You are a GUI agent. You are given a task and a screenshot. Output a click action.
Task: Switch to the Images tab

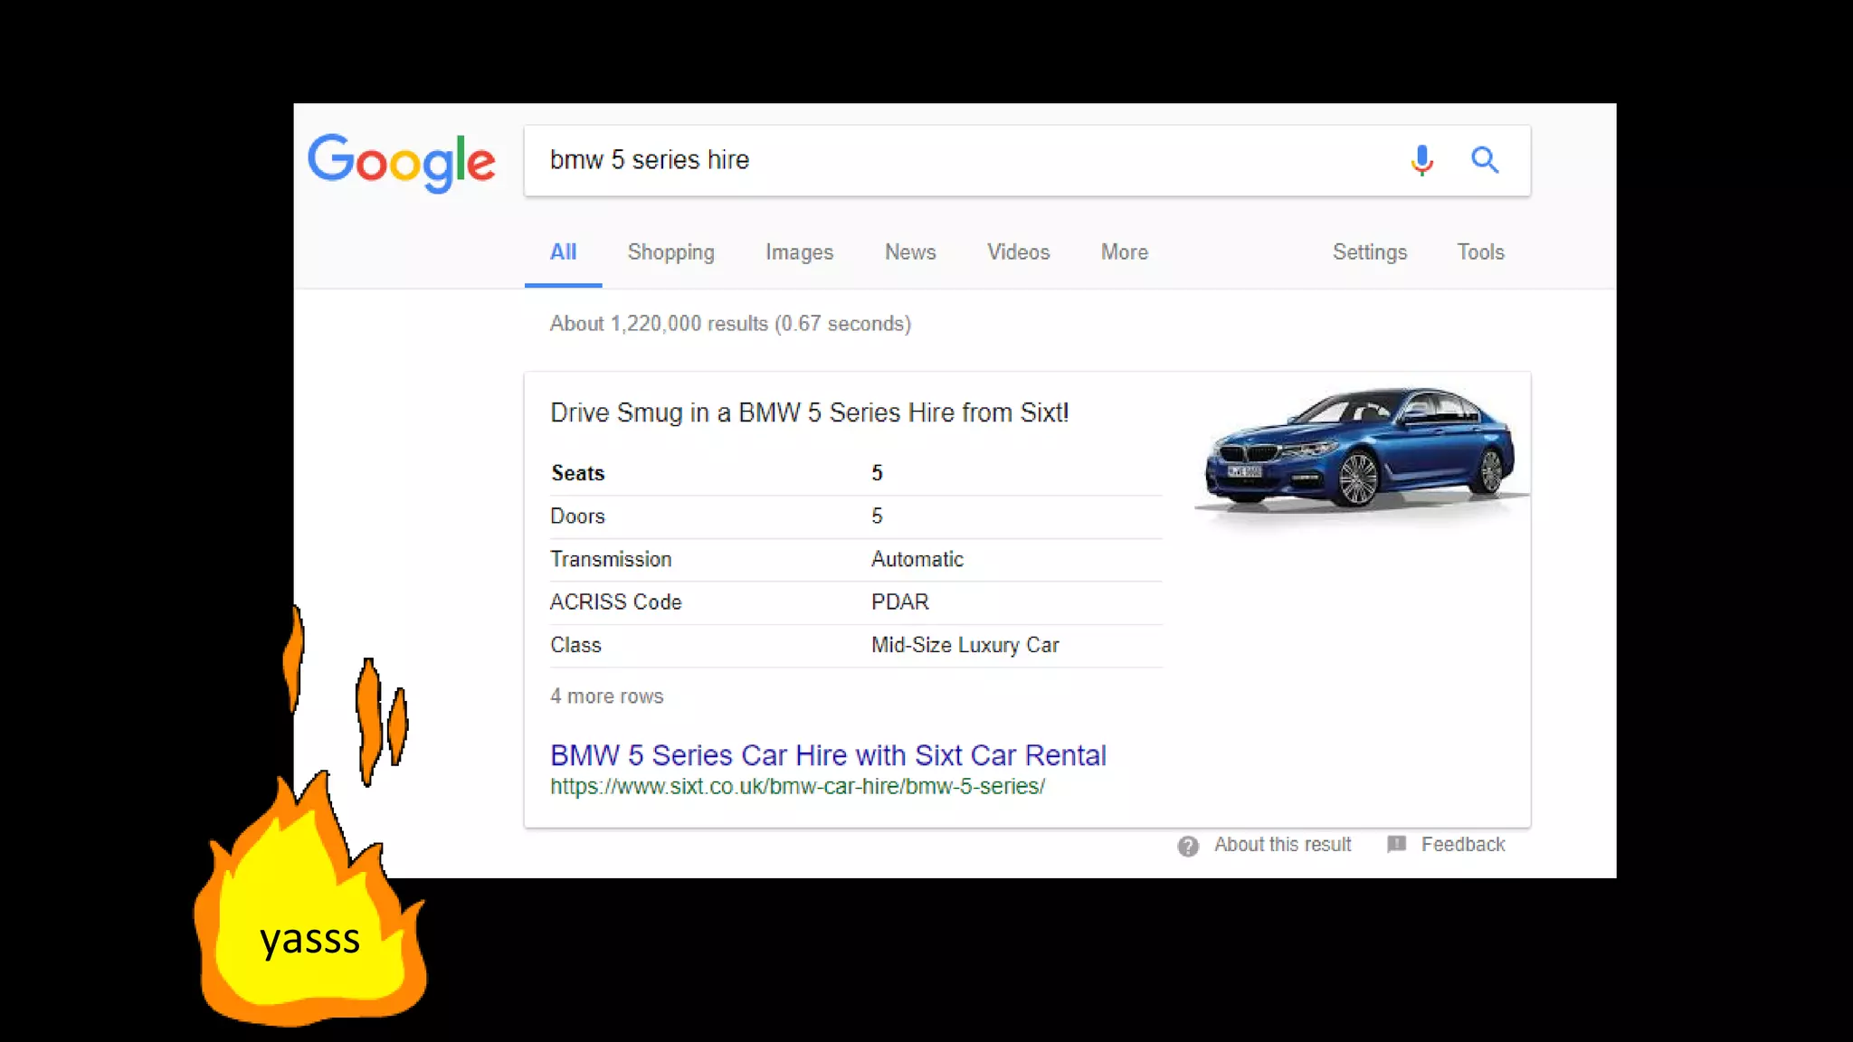(799, 252)
